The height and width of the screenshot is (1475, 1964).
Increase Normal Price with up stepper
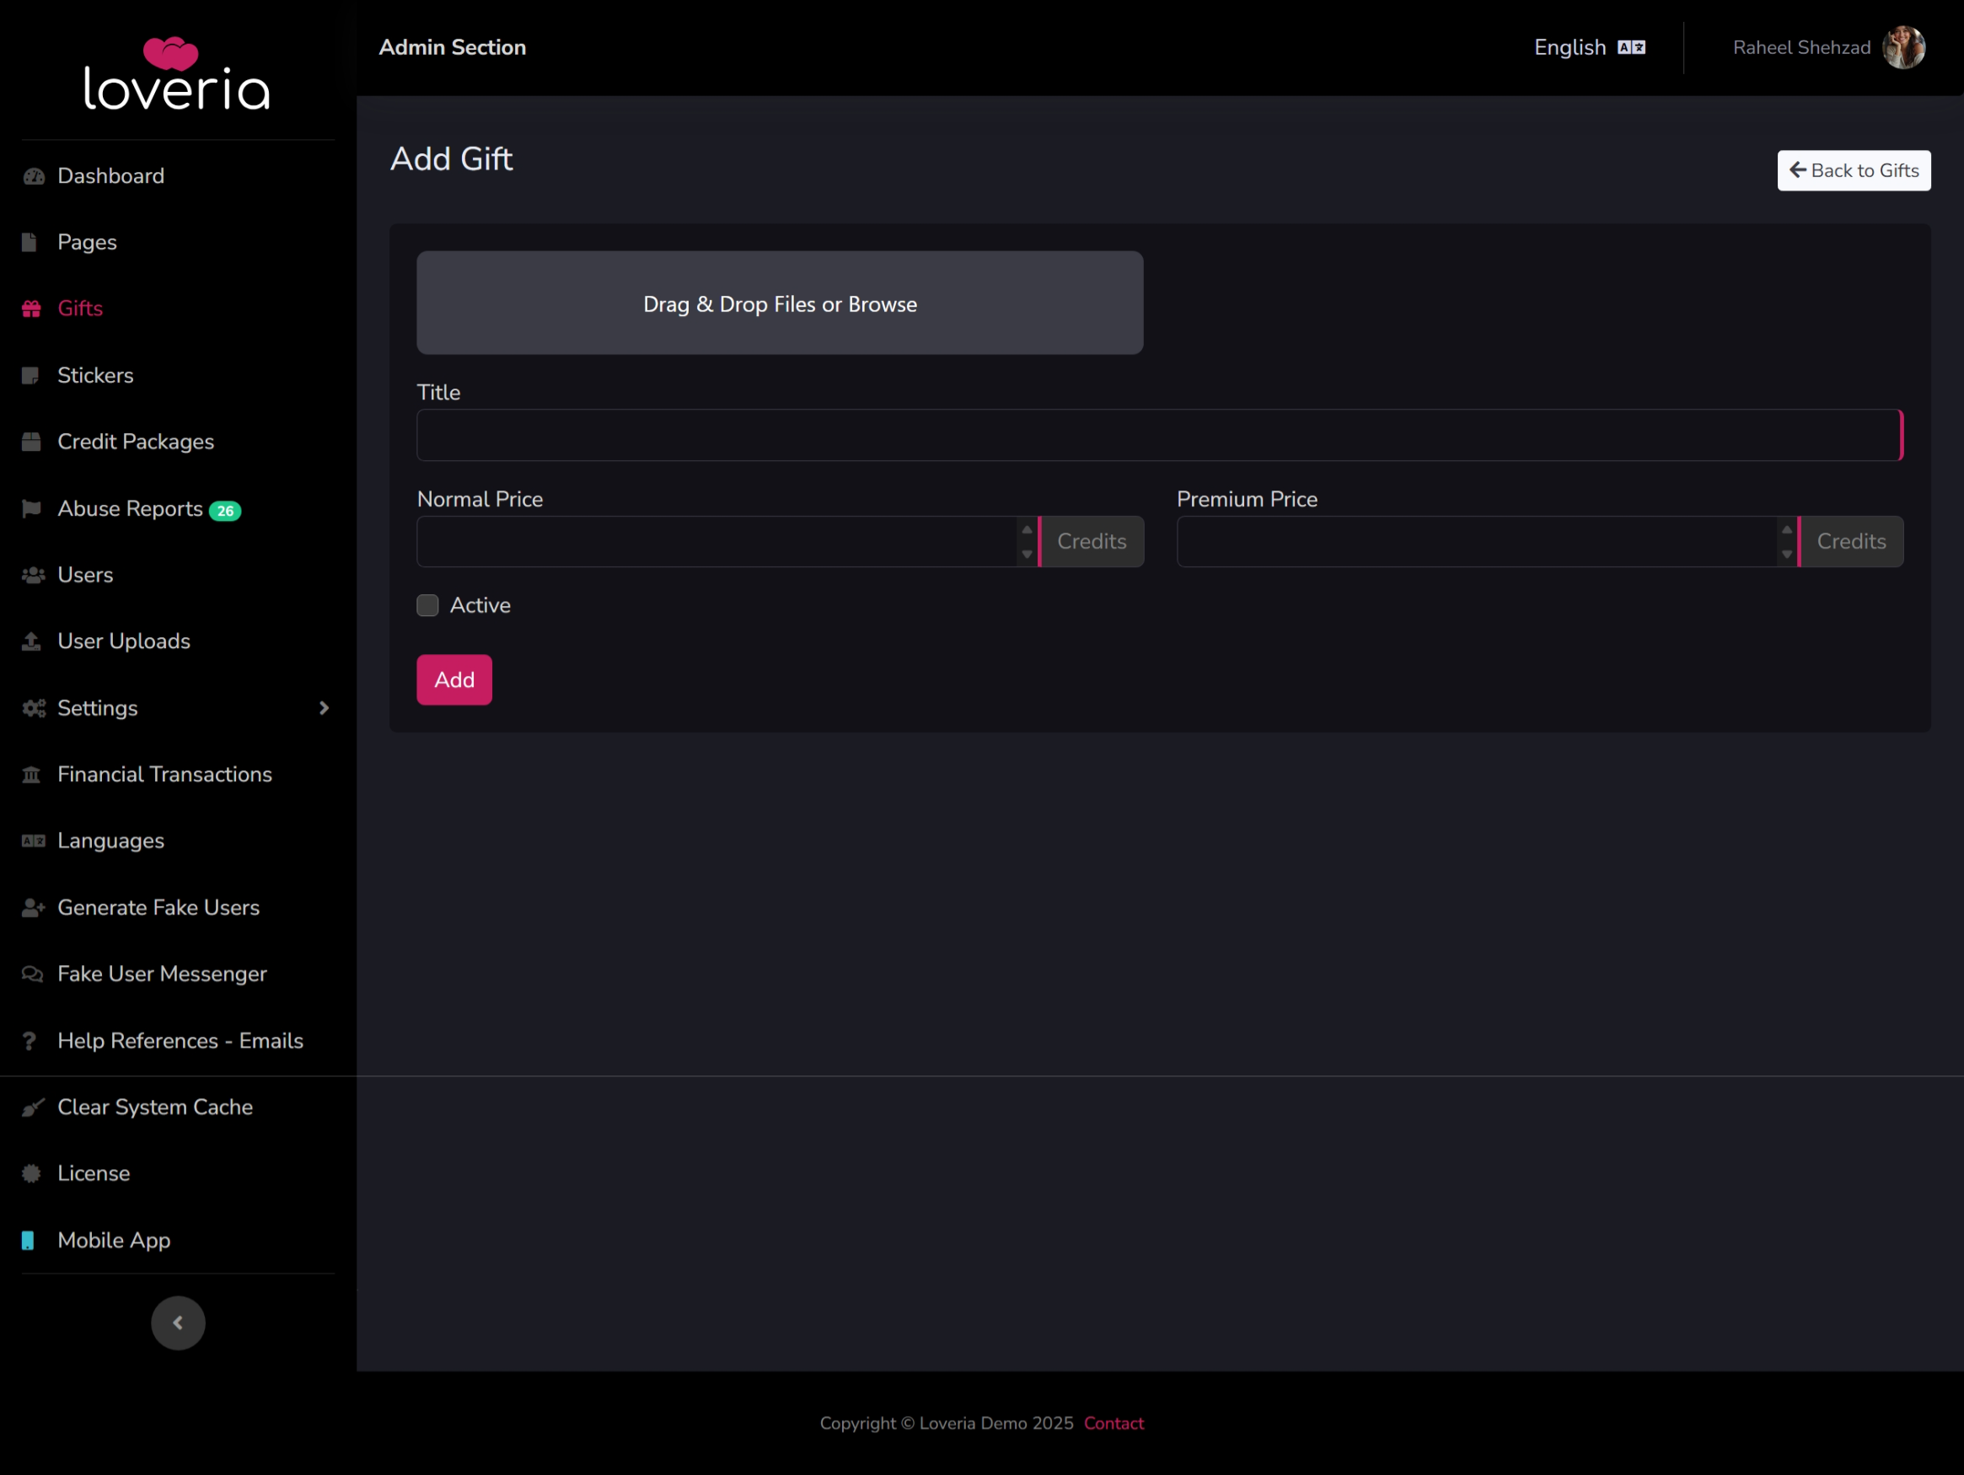[x=1028, y=530]
